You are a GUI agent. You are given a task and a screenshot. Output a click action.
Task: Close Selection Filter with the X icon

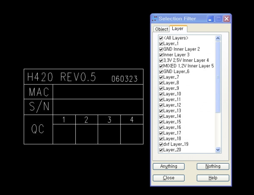coord(226,19)
